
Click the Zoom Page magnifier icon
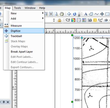(56, 14)
